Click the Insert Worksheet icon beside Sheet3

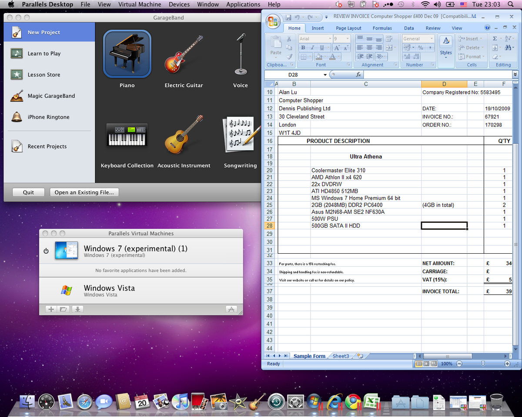pos(360,356)
